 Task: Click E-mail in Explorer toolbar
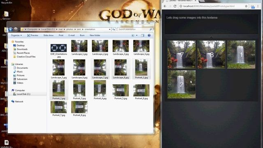click(72, 35)
